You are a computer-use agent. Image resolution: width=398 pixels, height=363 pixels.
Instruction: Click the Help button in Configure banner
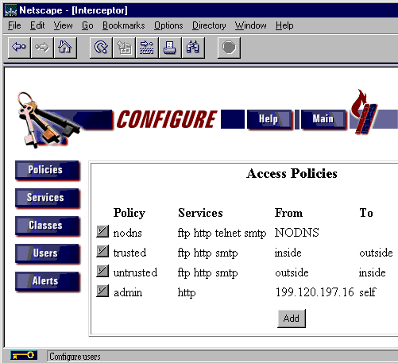coord(269,119)
